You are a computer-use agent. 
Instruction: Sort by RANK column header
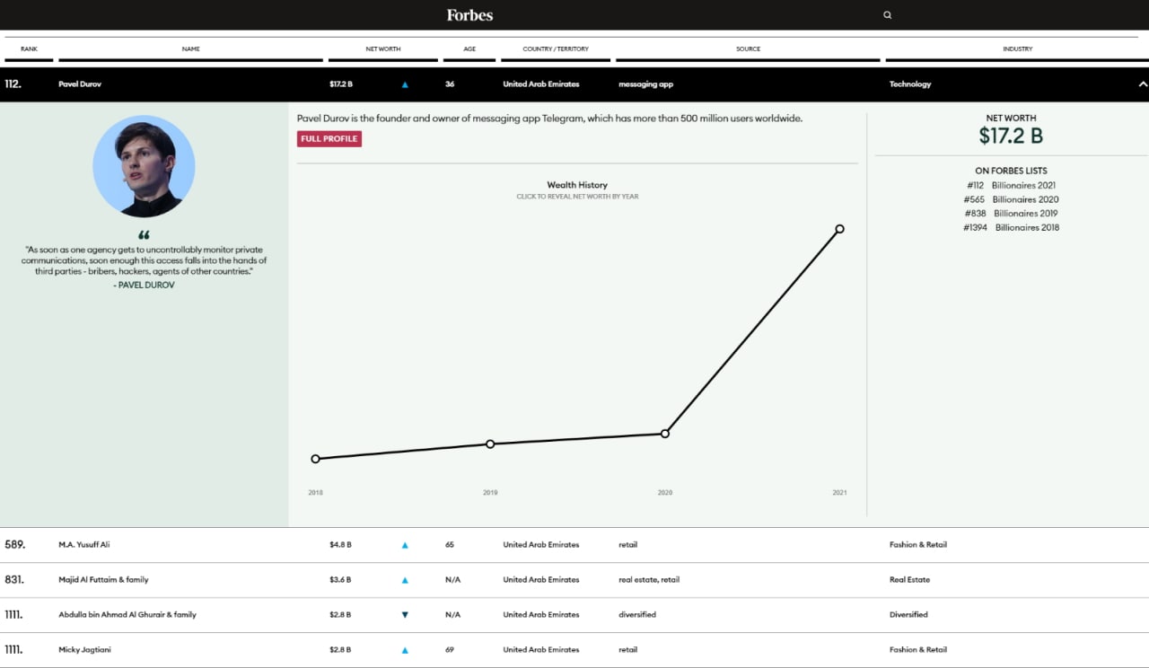coord(29,48)
